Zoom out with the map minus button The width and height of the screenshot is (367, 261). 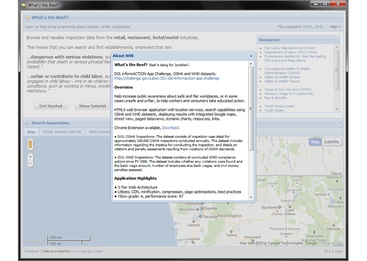click(30, 163)
